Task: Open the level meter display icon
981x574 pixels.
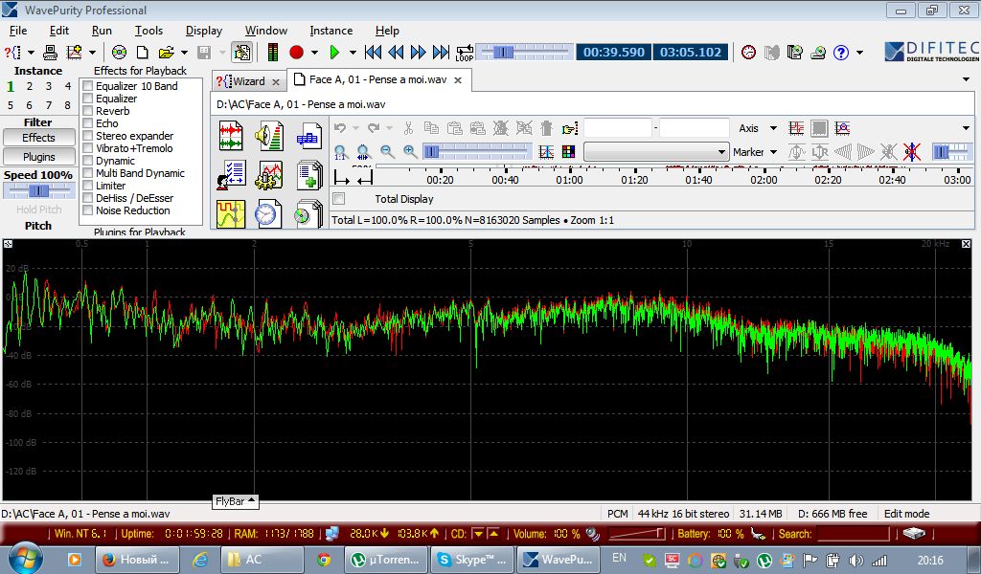Action: [x=272, y=53]
